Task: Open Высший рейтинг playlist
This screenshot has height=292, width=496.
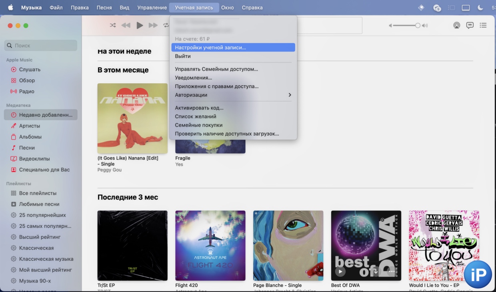Action: [41, 237]
